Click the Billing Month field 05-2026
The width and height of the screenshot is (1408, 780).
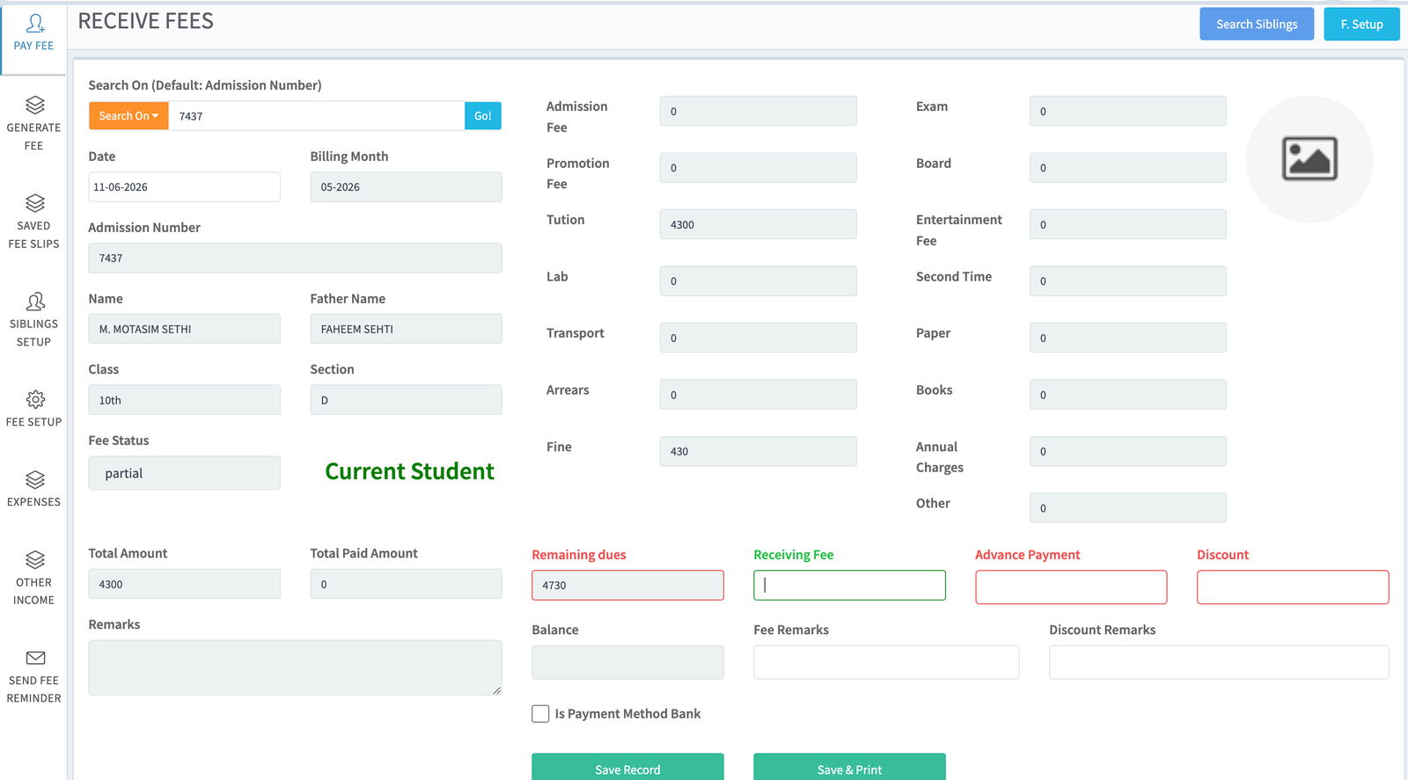click(406, 187)
